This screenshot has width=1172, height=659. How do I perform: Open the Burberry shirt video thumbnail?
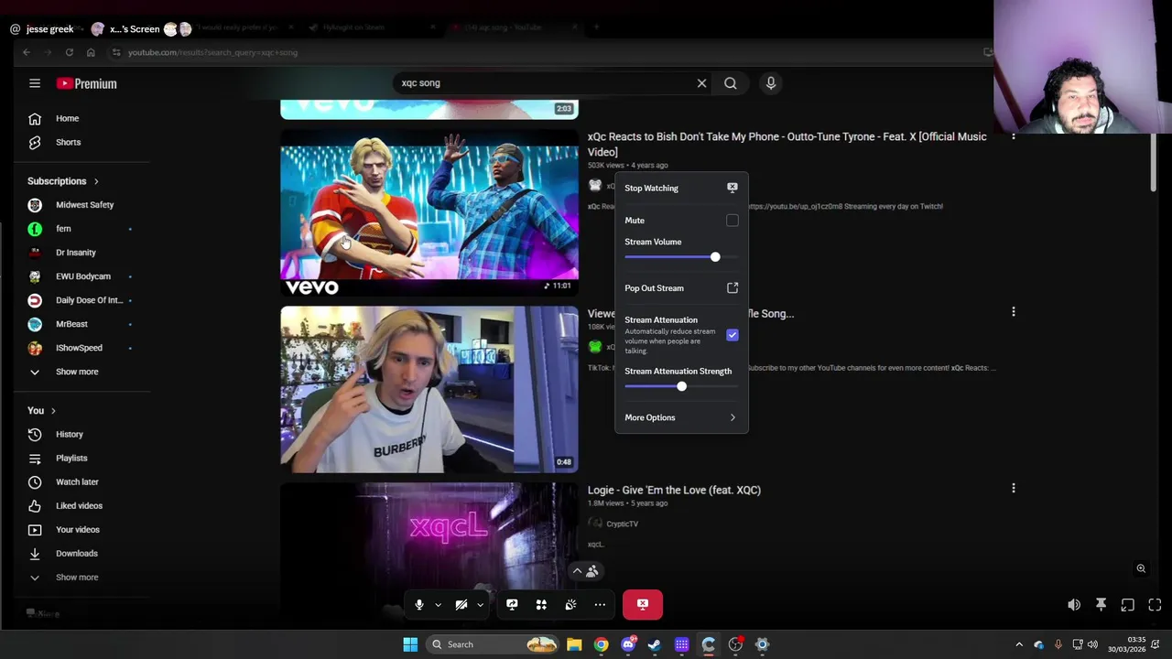point(429,390)
